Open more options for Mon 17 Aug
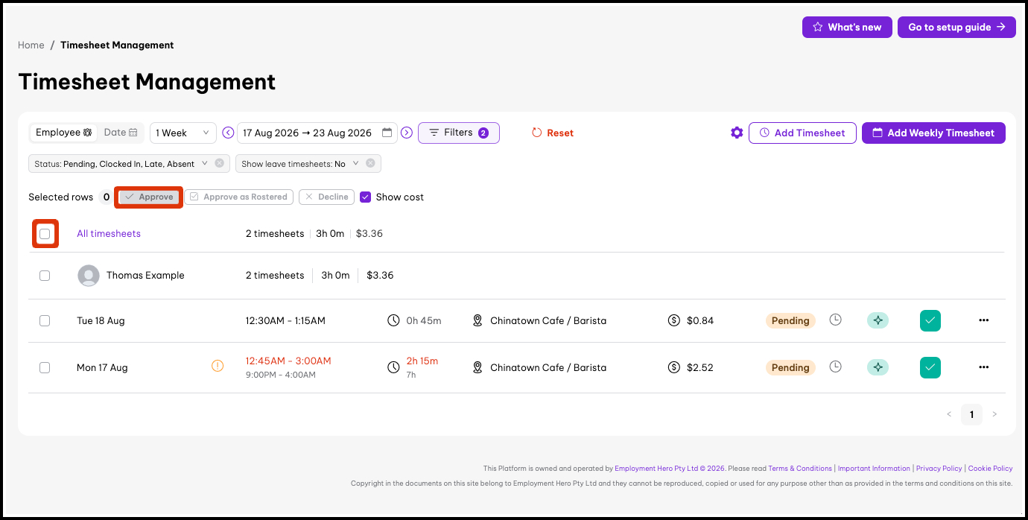The height and width of the screenshot is (520, 1028). click(x=984, y=367)
